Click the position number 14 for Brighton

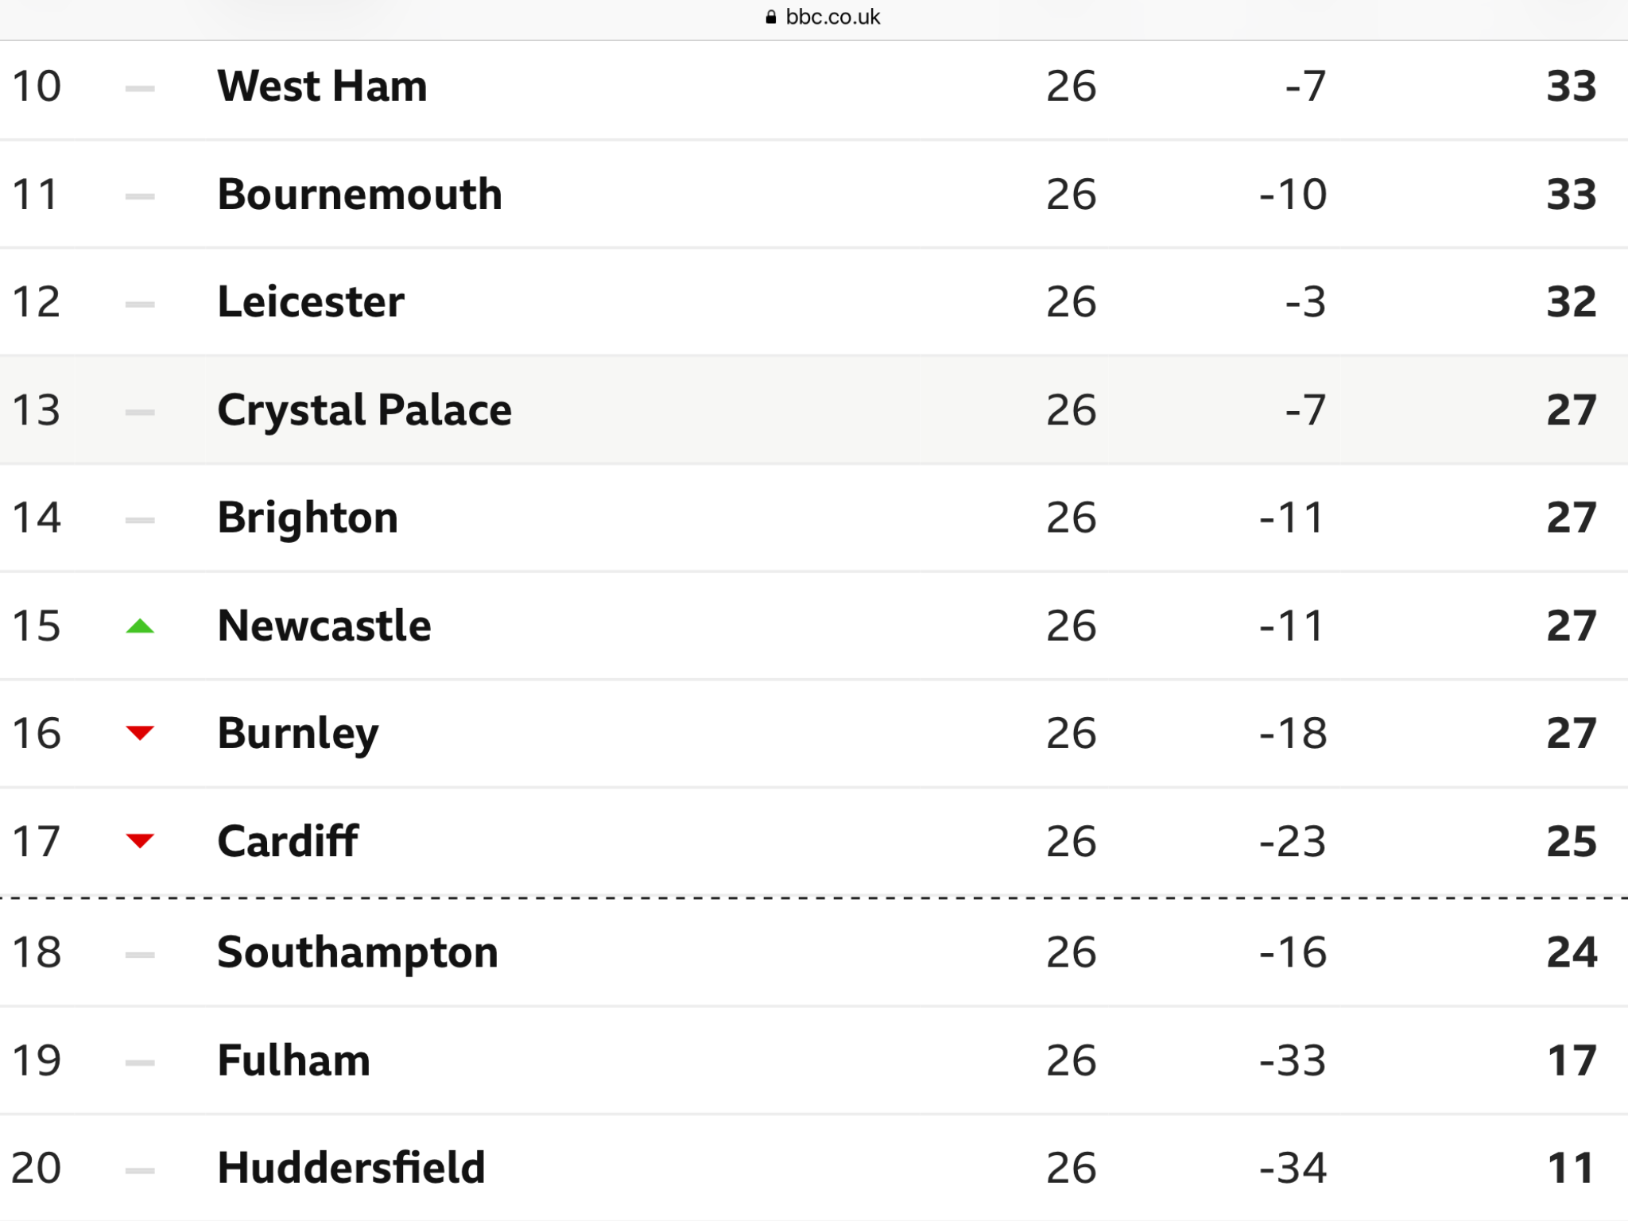tap(37, 517)
